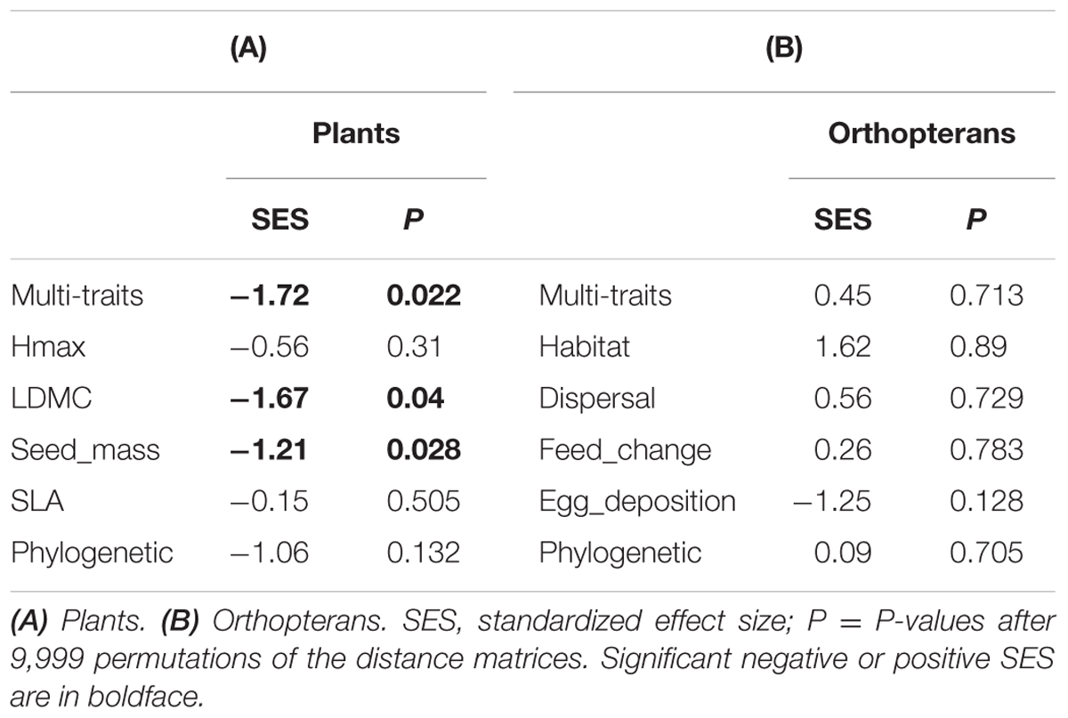
Task: Select the Hmax row label
Action: pos(49,346)
